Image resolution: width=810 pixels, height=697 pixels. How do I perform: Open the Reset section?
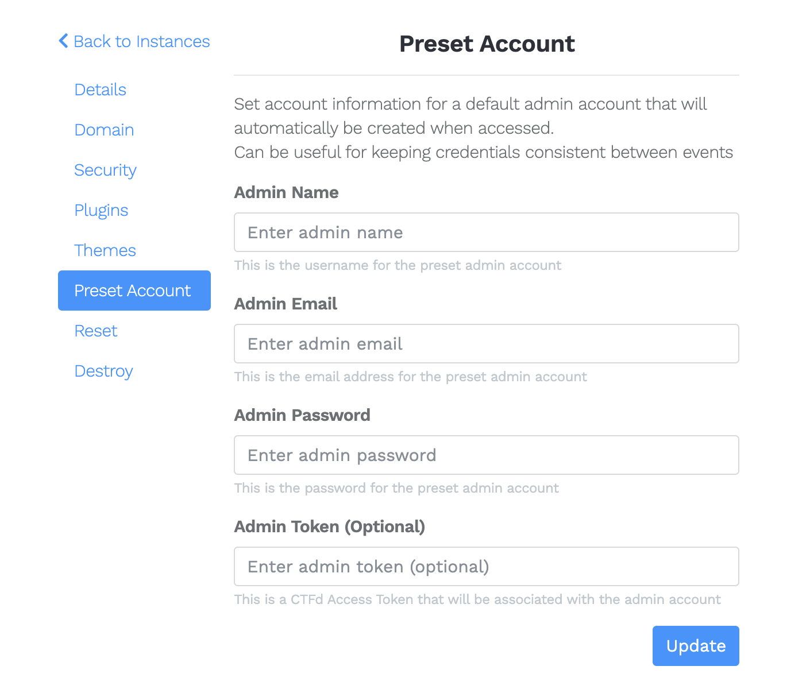95,331
